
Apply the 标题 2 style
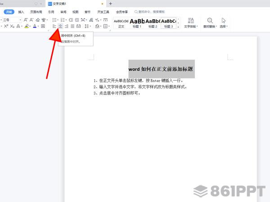click(x=153, y=23)
